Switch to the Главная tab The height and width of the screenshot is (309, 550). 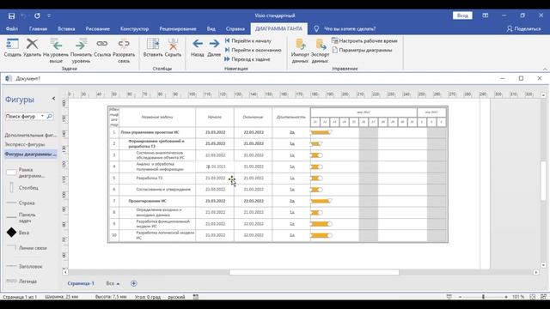pyautogui.click(x=38, y=28)
